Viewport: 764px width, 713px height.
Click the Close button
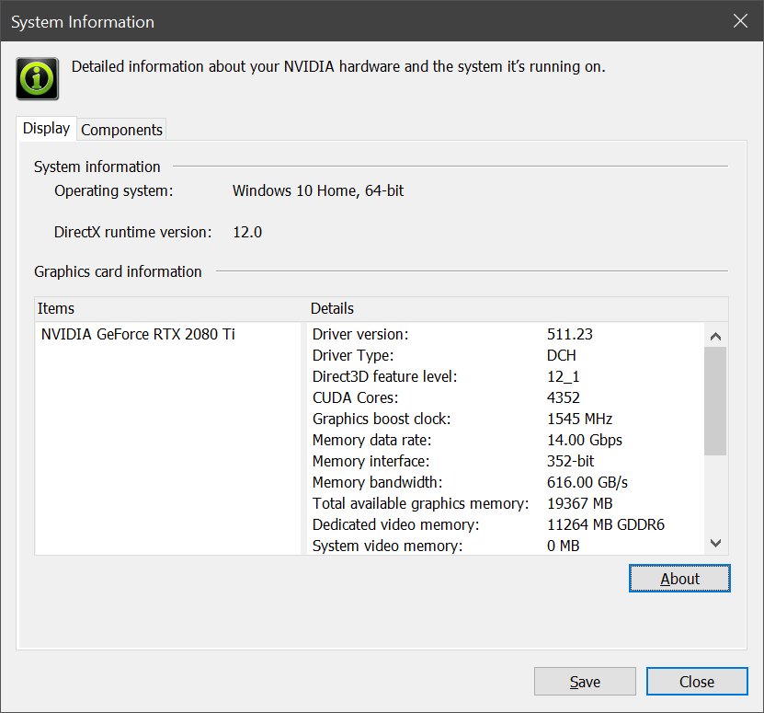click(697, 681)
